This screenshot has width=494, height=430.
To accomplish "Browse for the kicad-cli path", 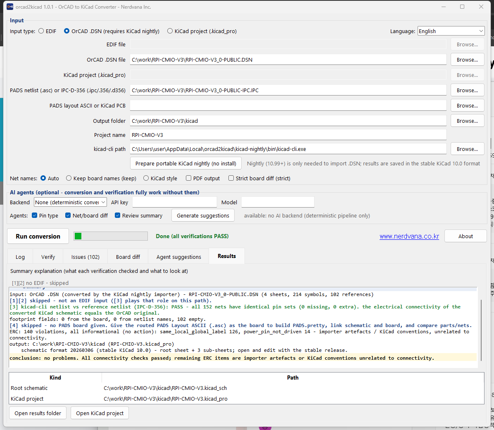I will pos(467,149).
